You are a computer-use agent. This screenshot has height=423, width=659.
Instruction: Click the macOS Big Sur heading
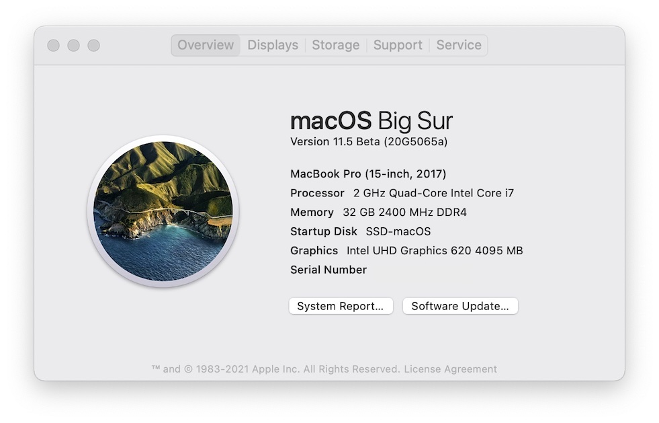click(x=371, y=121)
